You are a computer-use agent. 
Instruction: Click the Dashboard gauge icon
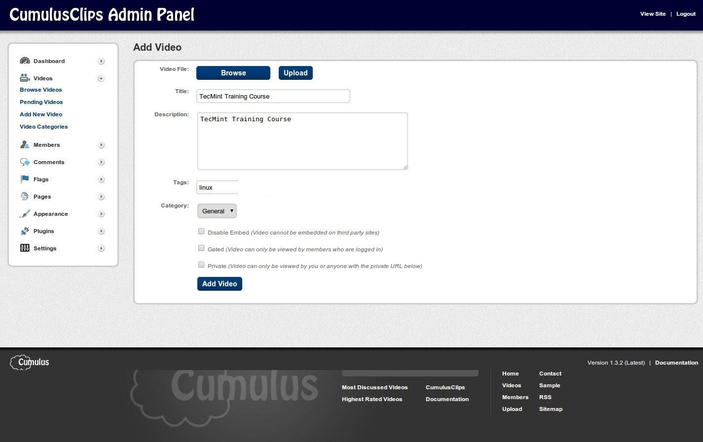click(25, 61)
